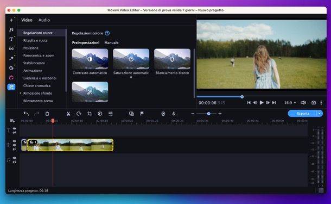Viewport: 331px width, 204px height.
Task: Open the Effects sparkle icon
Action: click(11, 58)
